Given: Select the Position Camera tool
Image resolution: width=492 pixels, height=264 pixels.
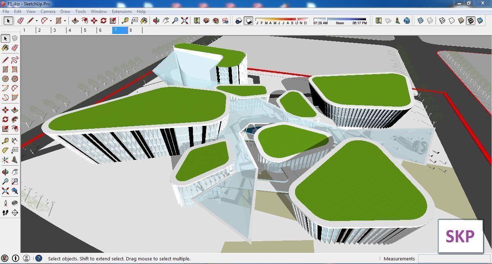Looking at the screenshot, I should point(5,203).
